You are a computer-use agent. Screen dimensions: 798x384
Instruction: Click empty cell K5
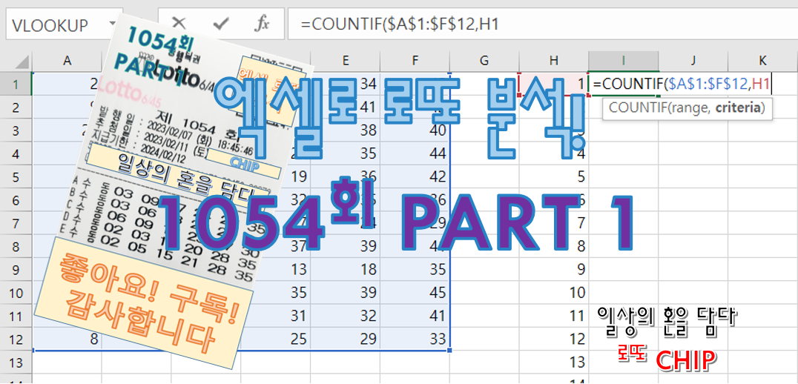point(762,177)
